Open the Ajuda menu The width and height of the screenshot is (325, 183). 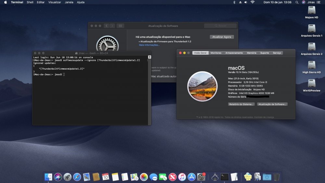pyautogui.click(x=81, y=2)
